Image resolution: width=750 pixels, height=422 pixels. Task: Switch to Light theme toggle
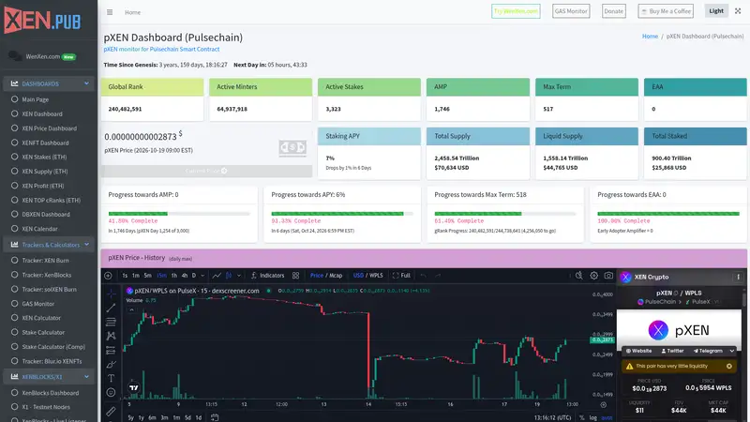pos(716,11)
